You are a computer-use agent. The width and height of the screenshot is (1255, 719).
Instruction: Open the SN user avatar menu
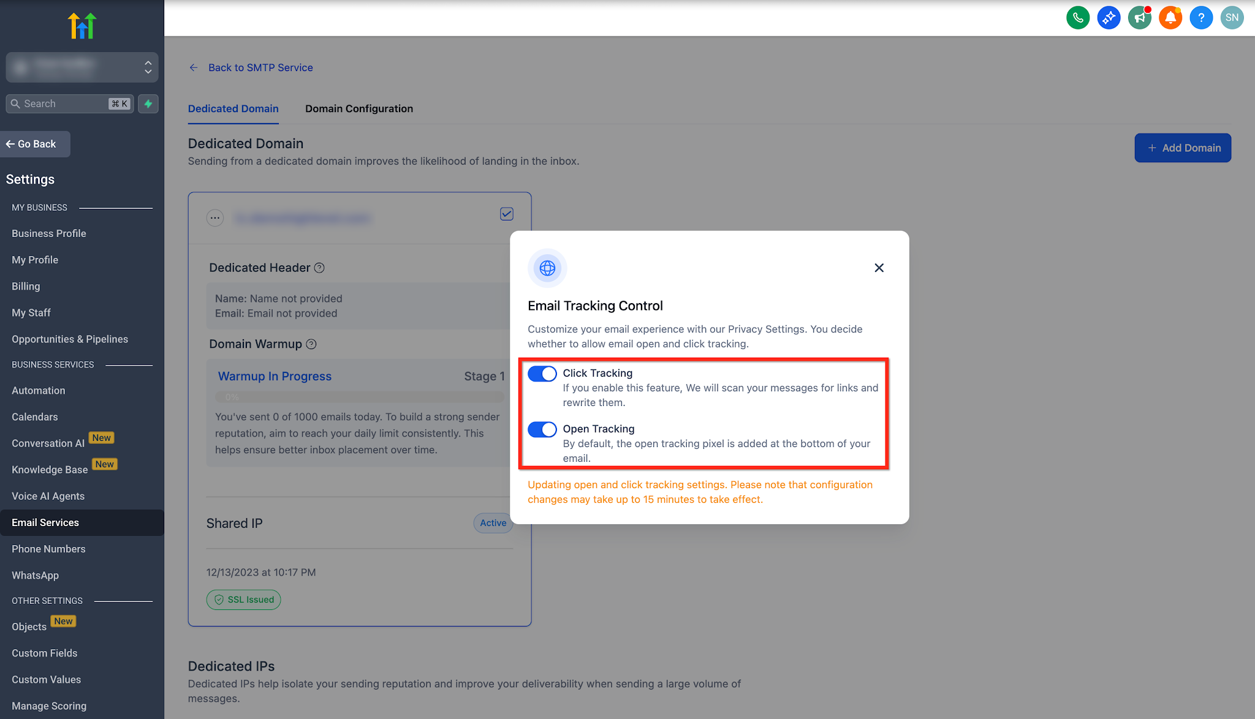[1232, 18]
